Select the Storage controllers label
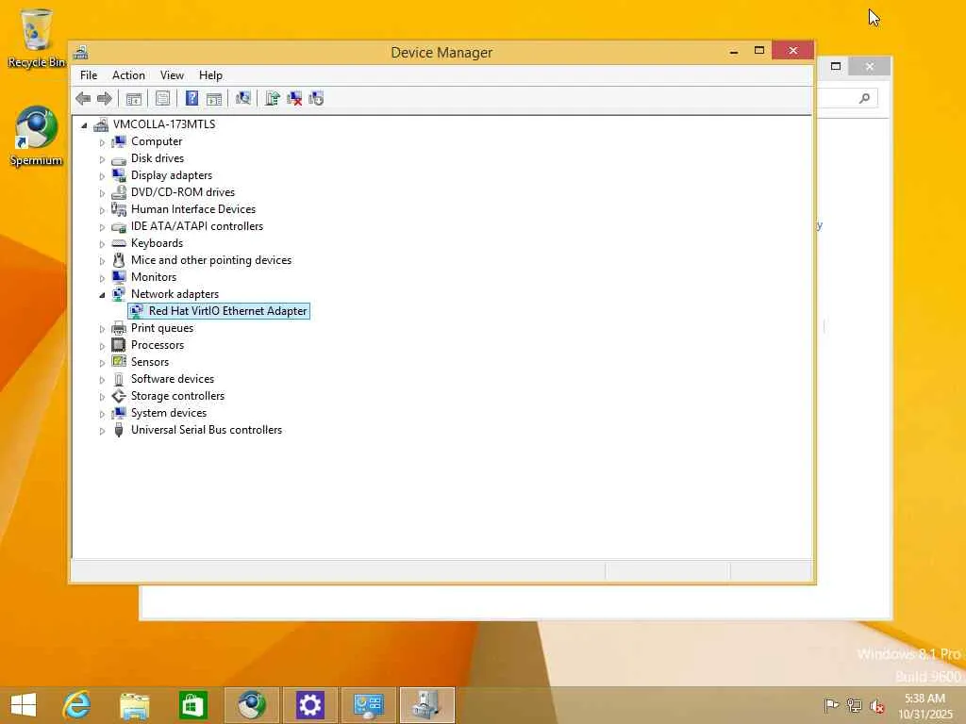966x724 pixels. click(x=177, y=396)
